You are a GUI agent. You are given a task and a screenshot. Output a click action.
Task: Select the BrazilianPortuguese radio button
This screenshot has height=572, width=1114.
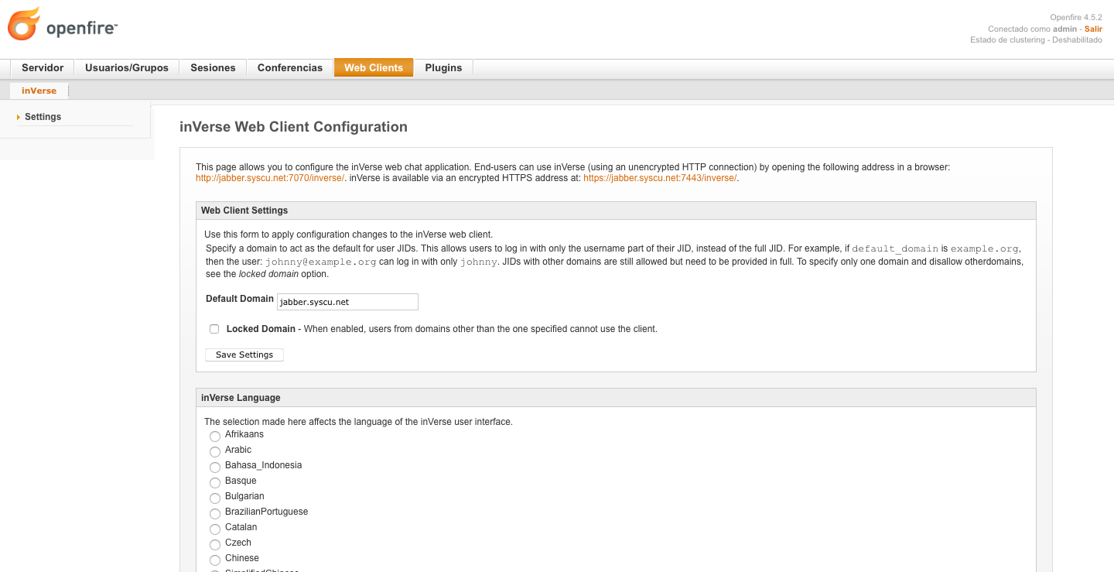point(215,513)
